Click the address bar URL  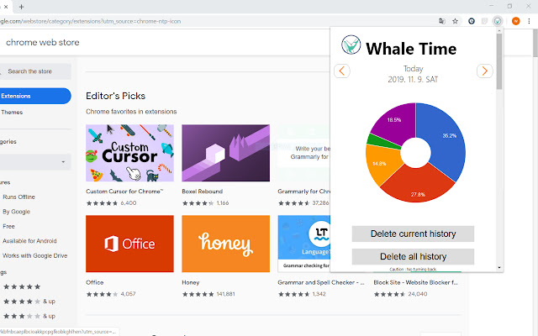coord(90,21)
